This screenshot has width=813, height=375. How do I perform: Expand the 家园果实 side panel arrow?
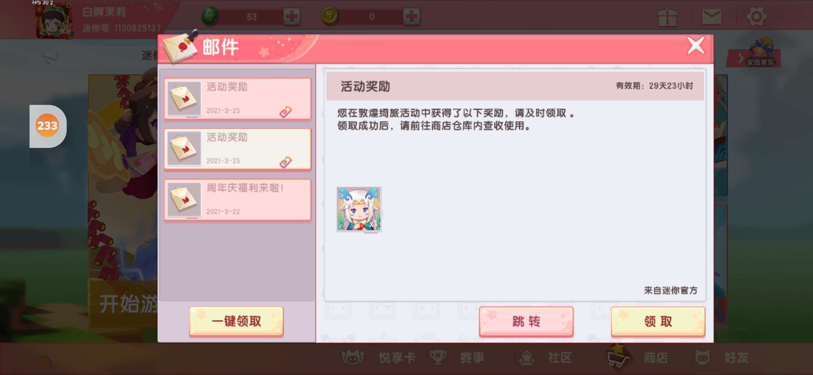(741, 58)
